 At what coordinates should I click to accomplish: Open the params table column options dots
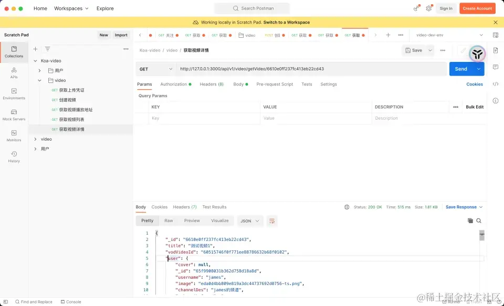(x=456, y=107)
